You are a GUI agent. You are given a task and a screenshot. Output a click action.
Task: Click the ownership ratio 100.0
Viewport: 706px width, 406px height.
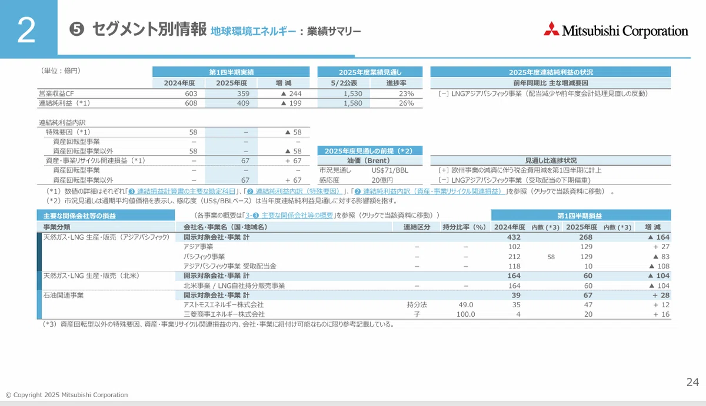465,314
